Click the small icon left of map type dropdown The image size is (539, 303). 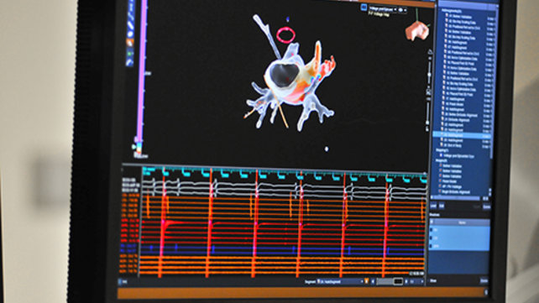364,8
